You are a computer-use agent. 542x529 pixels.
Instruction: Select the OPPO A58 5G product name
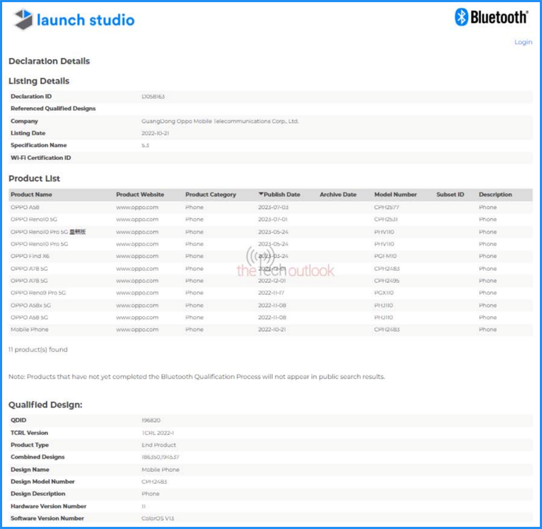(x=29, y=317)
